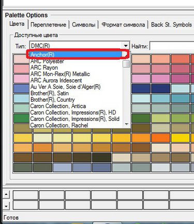This screenshot has height=224, width=194.
Task: Pick the near-white grey swatch in bottom row
Action: 160,167
